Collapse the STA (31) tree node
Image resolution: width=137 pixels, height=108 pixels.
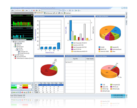click(x=15, y=50)
